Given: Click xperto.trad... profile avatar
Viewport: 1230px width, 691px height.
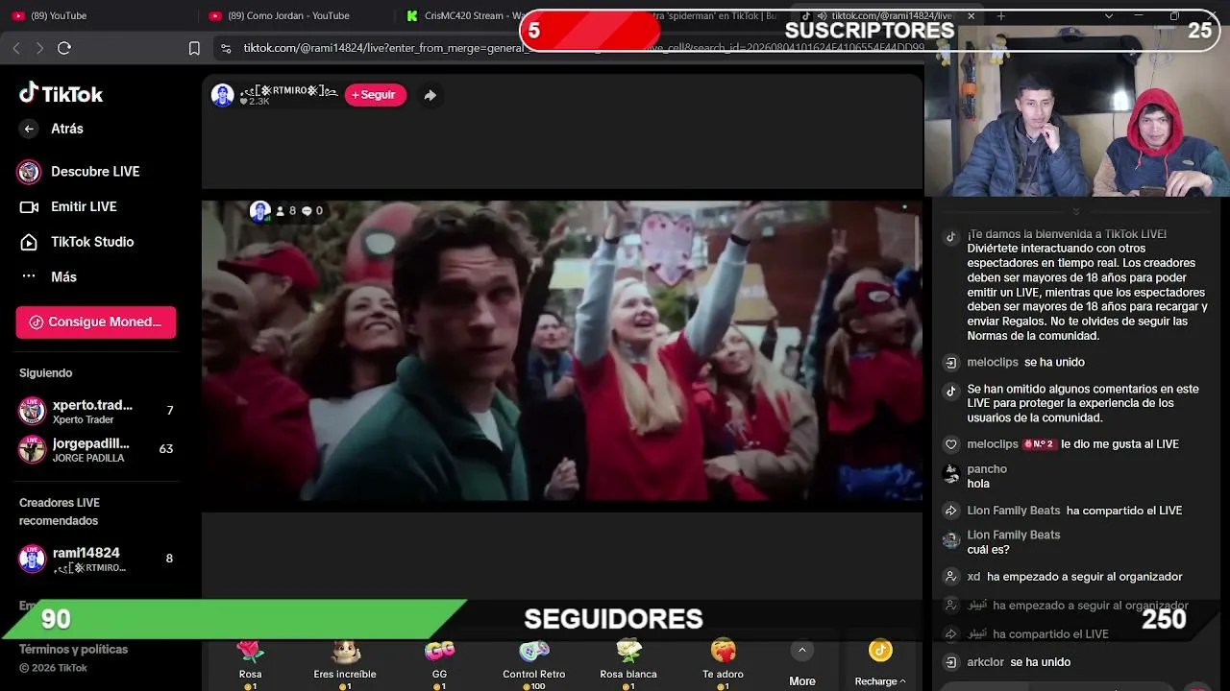Looking at the screenshot, I should 33,411.
